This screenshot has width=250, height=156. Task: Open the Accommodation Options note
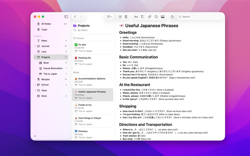pos(92,82)
